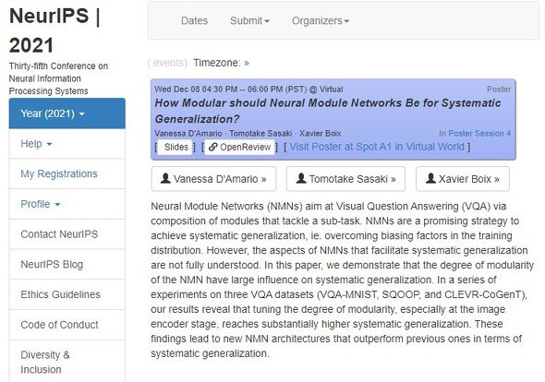The height and width of the screenshot is (382, 545).
Task: Open the Submit dropdown in the top nav
Action: click(x=249, y=21)
